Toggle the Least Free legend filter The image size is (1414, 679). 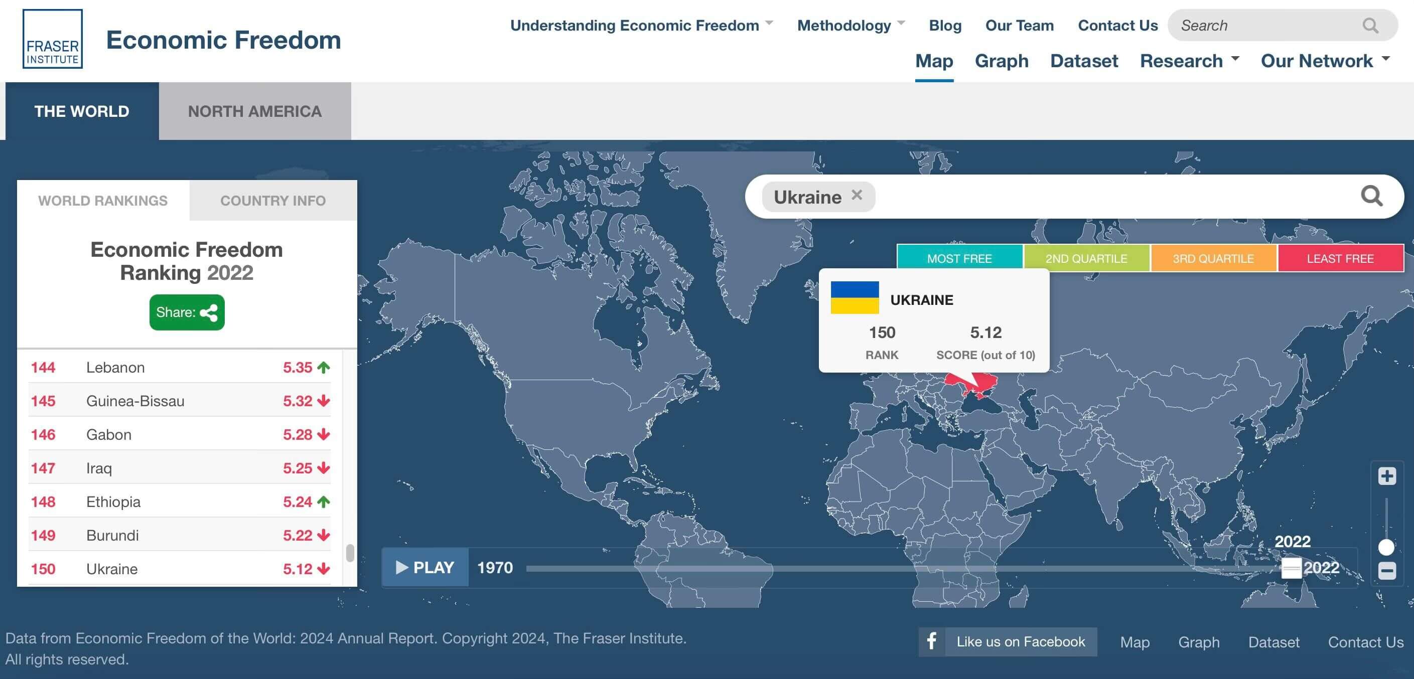[x=1339, y=258]
